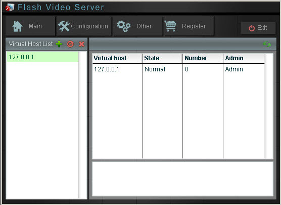Open the Configuration tab
The width and height of the screenshot is (281, 205).
[x=84, y=26]
